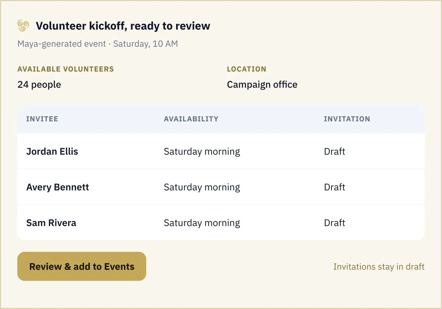This screenshot has width=442, height=309.
Task: Select the Avery Bennett invitee name
Action: 57,187
